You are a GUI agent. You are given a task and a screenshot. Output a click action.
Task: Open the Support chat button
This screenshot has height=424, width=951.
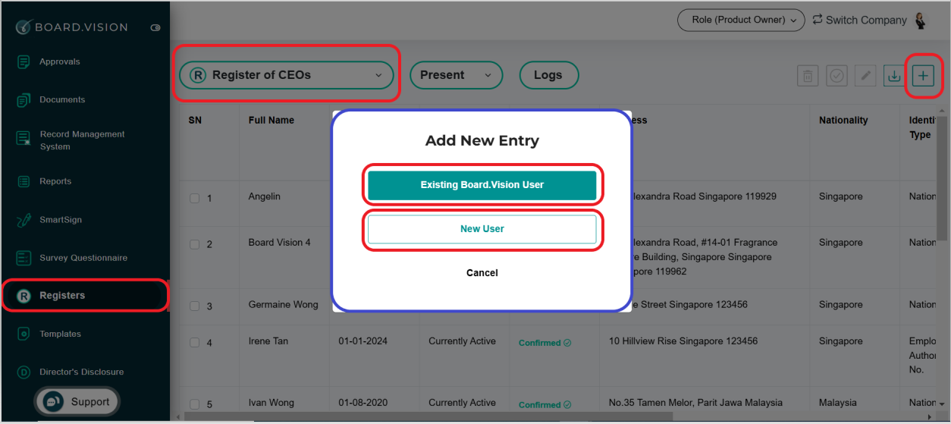coord(77,402)
